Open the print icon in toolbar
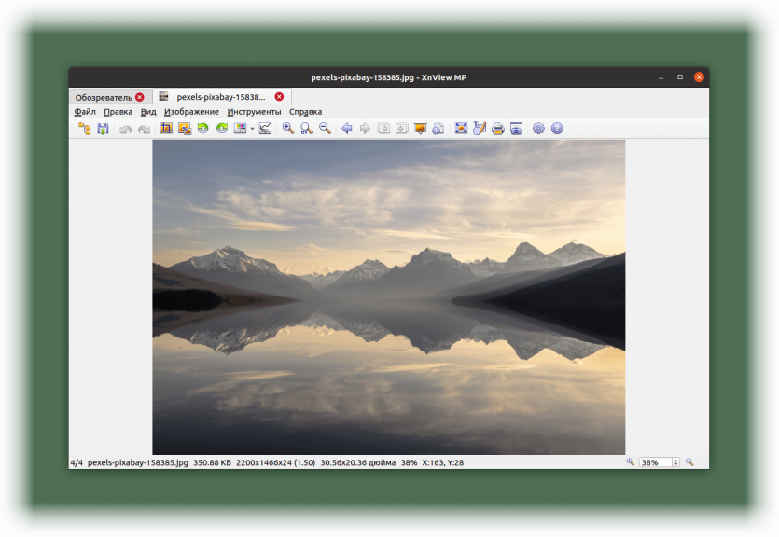The width and height of the screenshot is (779, 537). pos(498,129)
